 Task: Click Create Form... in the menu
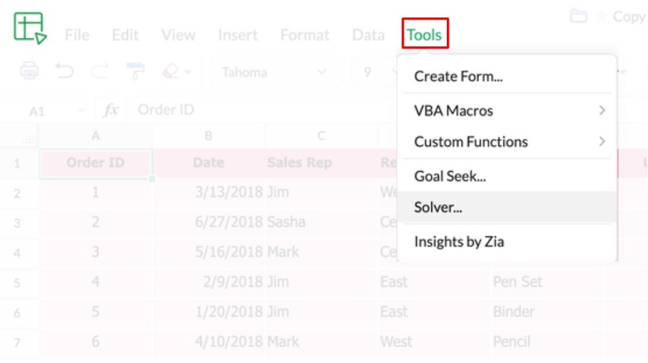point(458,76)
